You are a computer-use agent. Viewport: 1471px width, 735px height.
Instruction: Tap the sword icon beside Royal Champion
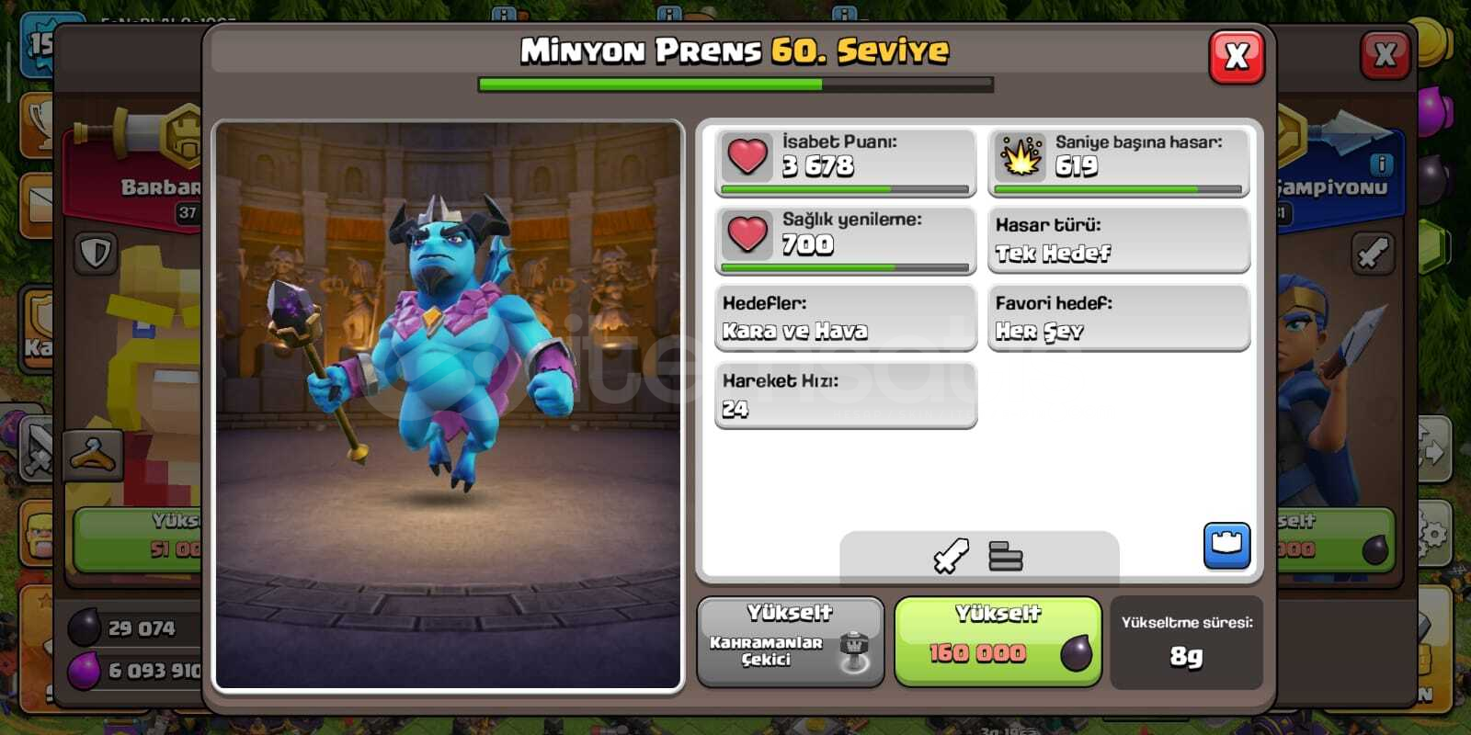click(1373, 254)
